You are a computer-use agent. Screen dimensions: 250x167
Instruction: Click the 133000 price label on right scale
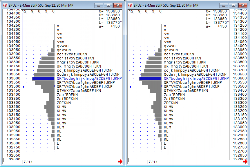(x=240, y=127)
